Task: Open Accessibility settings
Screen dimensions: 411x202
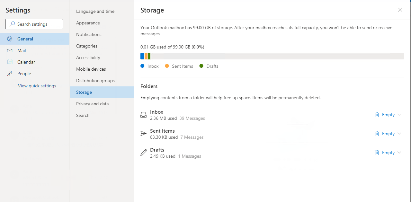Action: click(x=102, y=57)
